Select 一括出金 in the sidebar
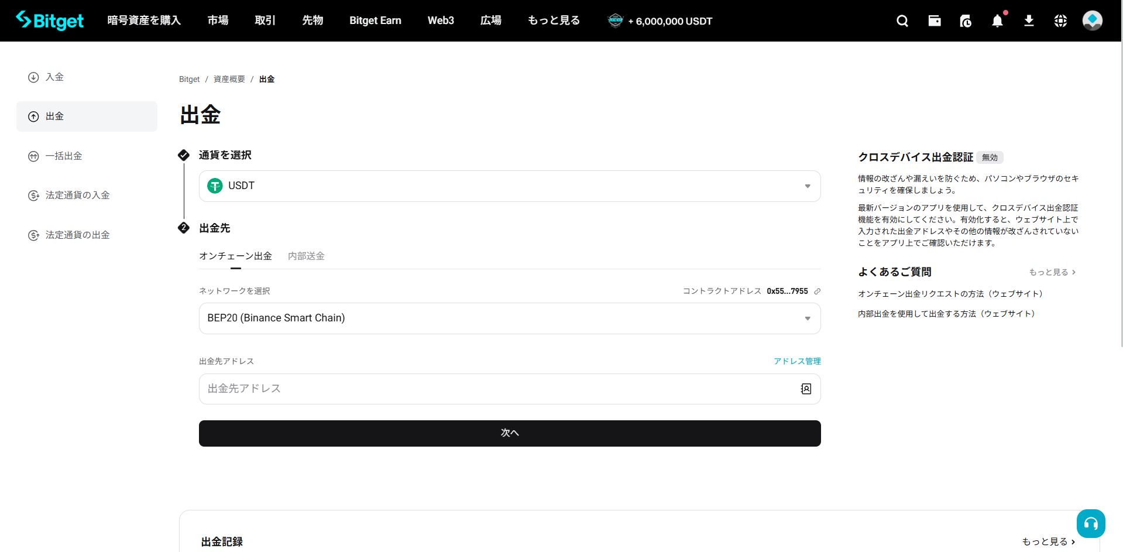This screenshot has width=1123, height=552. (x=64, y=156)
